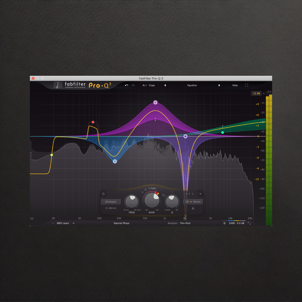Toggle A/B state comparison
Viewport: 302px width, 302px height.
(x=144, y=85)
